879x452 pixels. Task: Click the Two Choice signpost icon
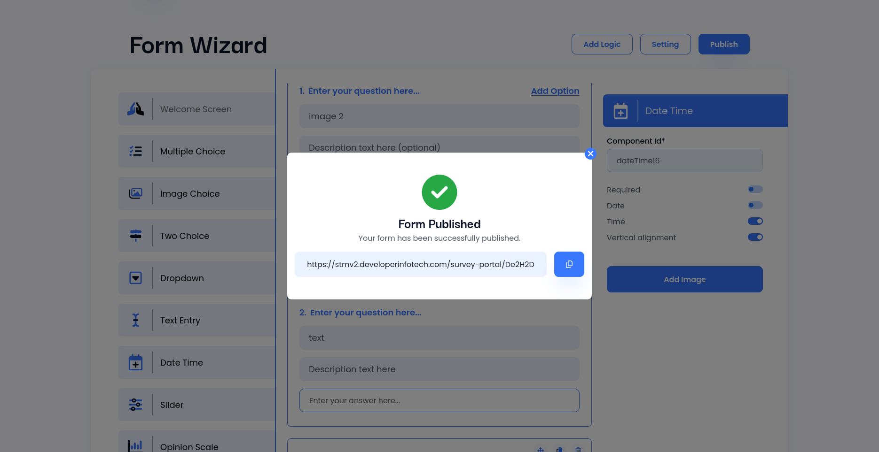coord(136,236)
